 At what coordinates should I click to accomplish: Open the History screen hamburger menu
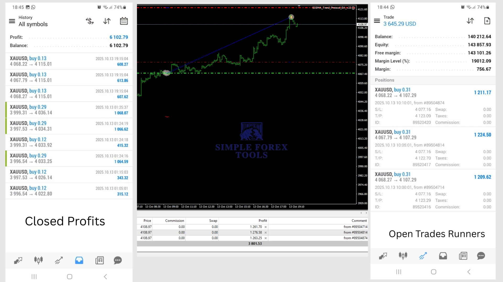click(x=12, y=21)
